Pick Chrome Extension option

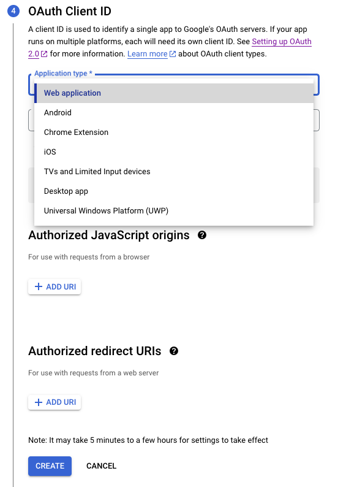[174, 132]
